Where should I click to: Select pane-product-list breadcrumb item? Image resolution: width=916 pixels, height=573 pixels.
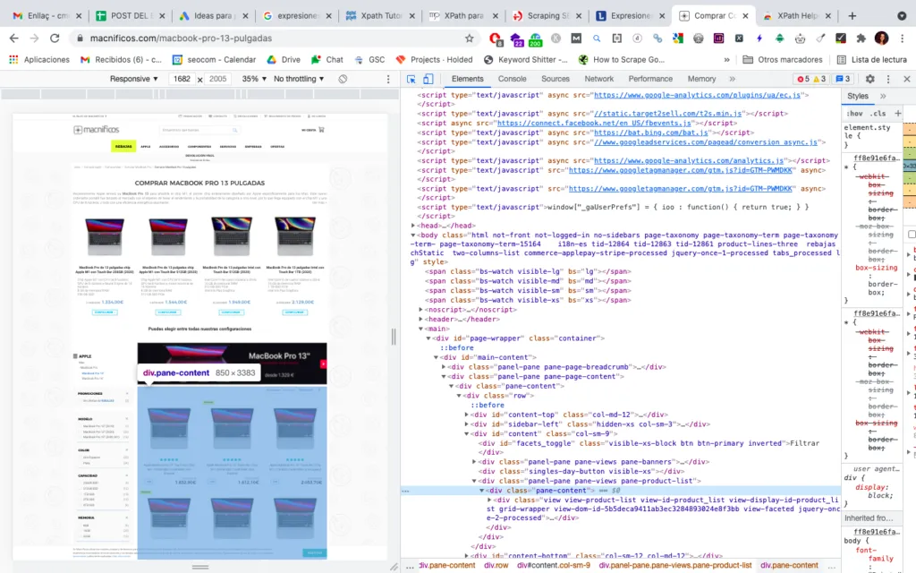tap(674, 566)
